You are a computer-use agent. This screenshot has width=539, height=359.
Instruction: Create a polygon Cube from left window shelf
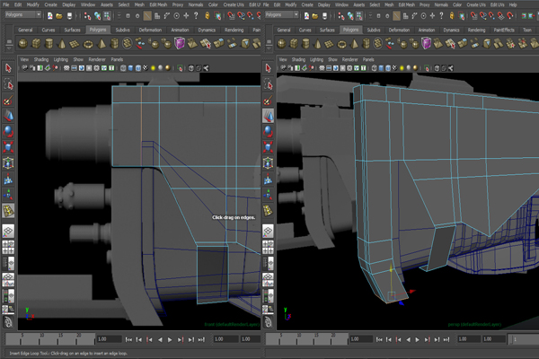pos(36,44)
